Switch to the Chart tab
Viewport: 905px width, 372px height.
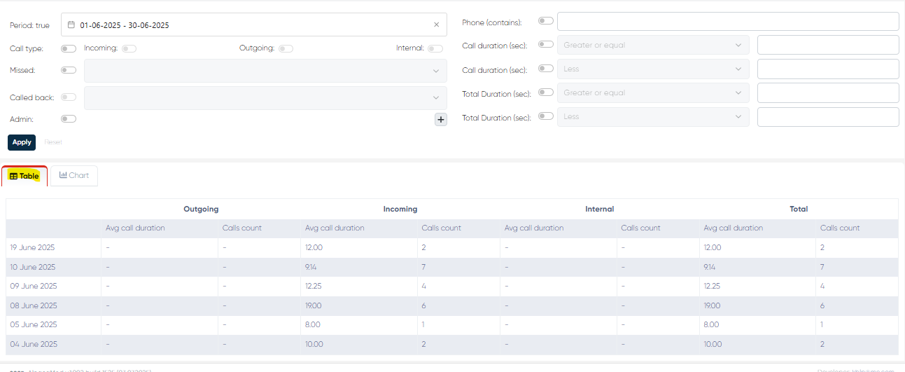tap(74, 176)
